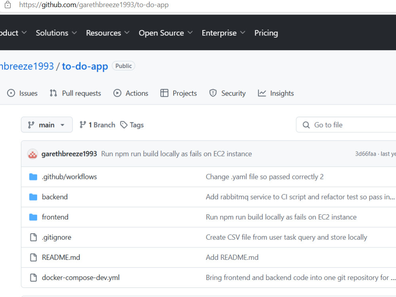
Task: Open latest commit message 'Run npm run build locally'
Action: click(x=177, y=154)
